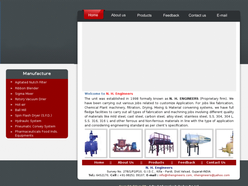Click the blue filter machine thumbnail
This screenshot has width=248, height=186.
pyautogui.click(x=96, y=143)
